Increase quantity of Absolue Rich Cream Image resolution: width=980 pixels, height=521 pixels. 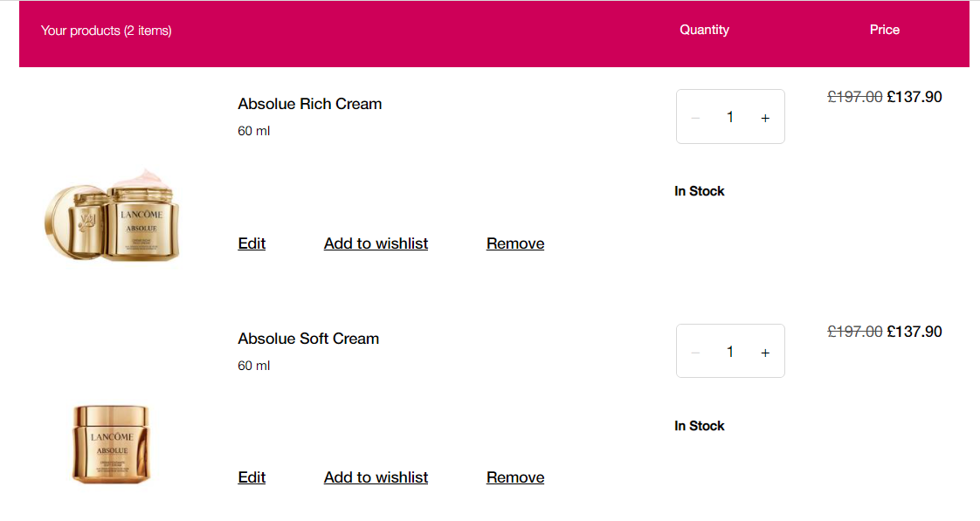pos(765,118)
